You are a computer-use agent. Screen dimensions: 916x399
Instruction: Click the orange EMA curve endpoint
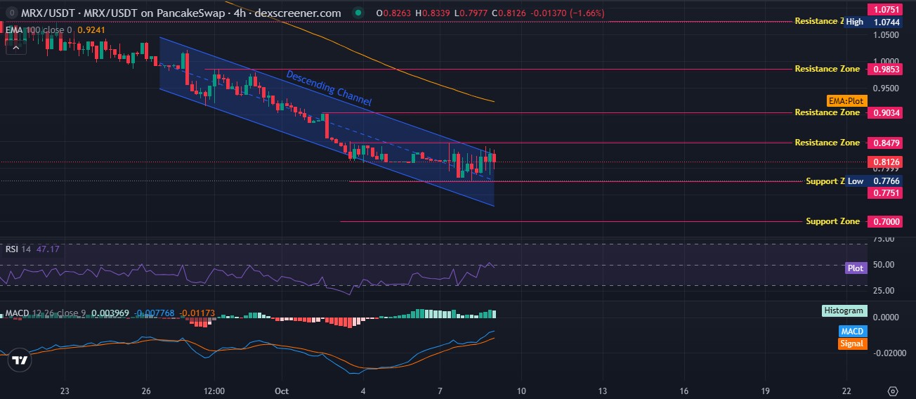point(494,101)
